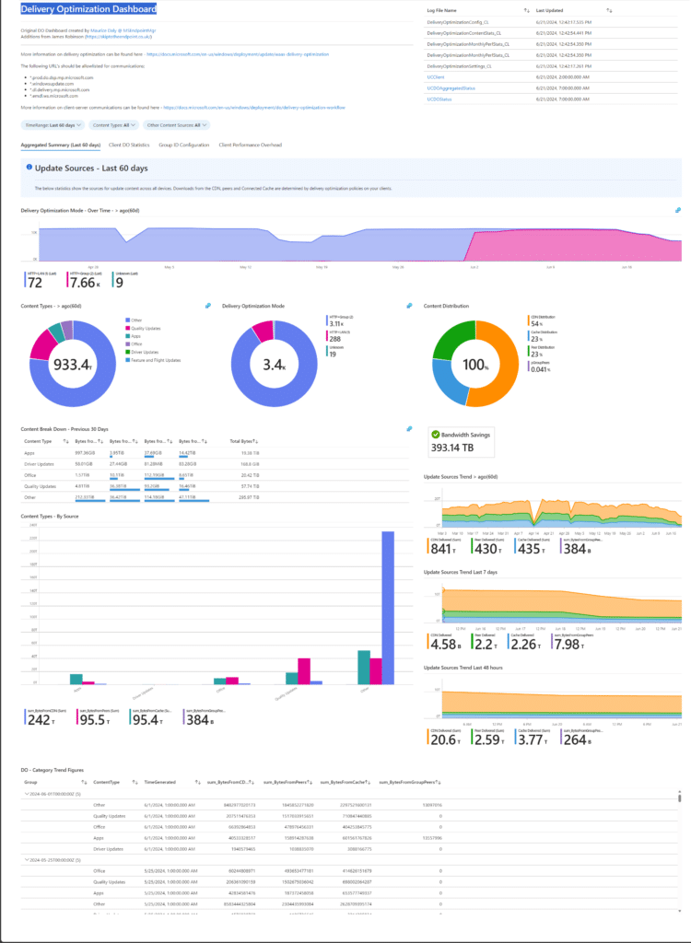The width and height of the screenshot is (691, 943).
Task: Click green Bandwidth Savings check icon
Action: point(436,434)
